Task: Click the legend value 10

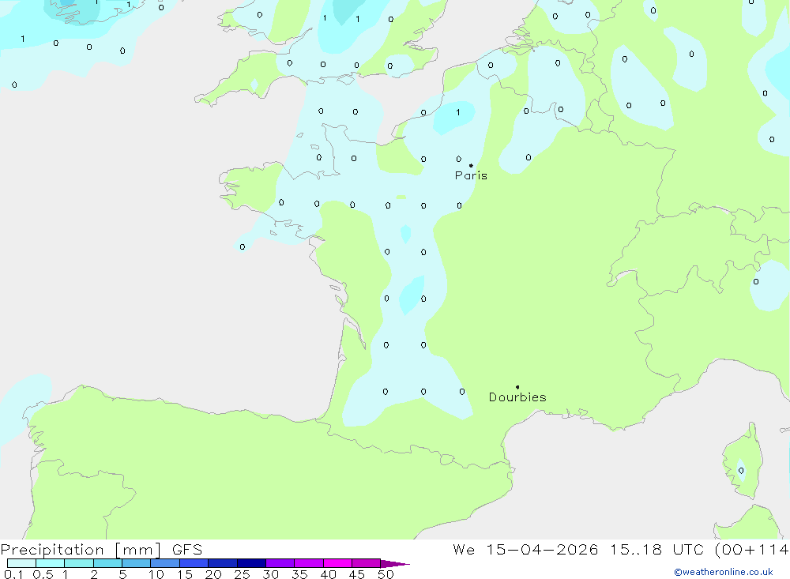Action: point(156,574)
